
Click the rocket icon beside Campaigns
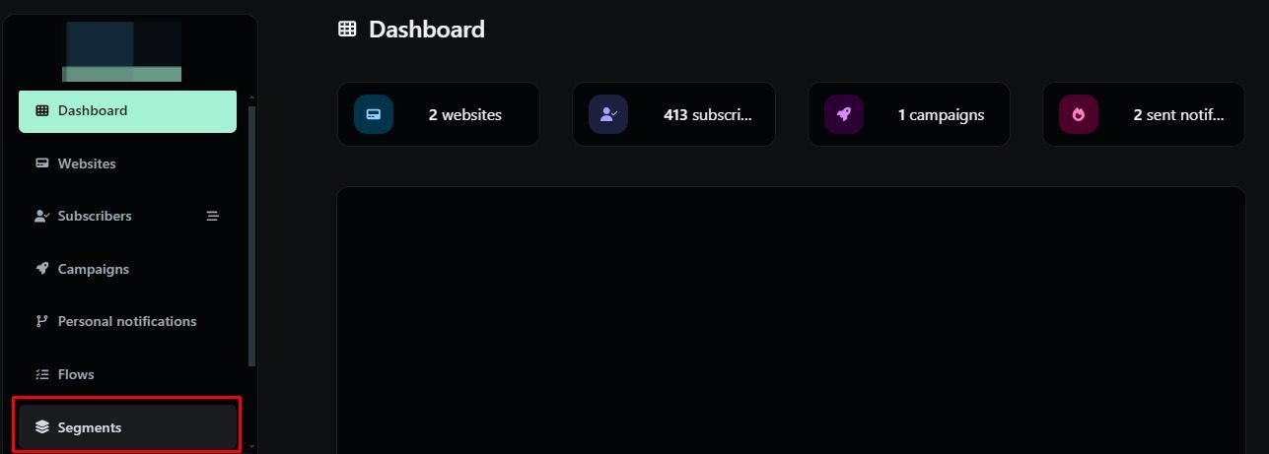click(x=41, y=268)
